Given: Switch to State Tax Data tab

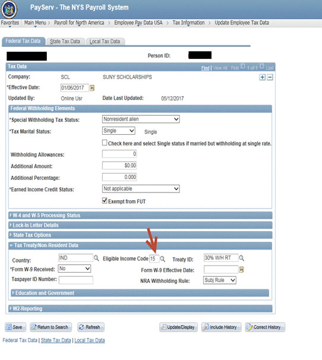Looking at the screenshot, I should (65, 42).
